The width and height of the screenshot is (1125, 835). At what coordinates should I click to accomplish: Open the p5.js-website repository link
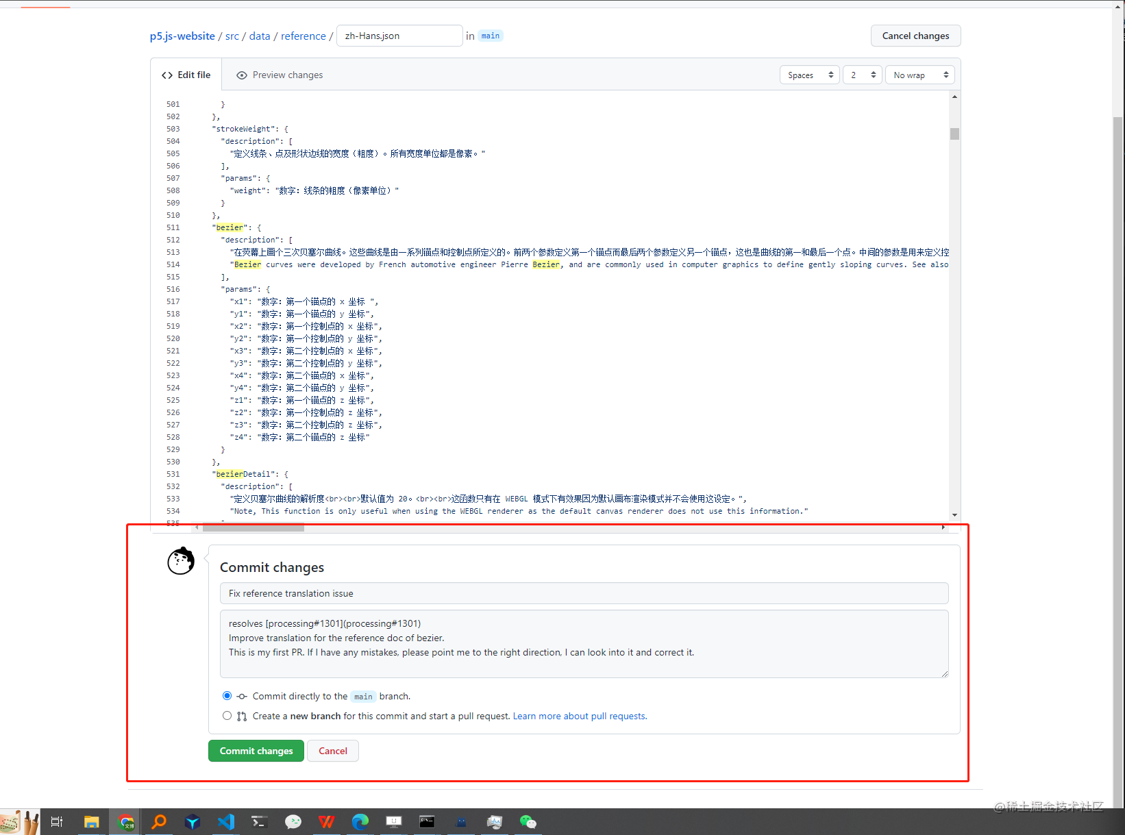tap(182, 36)
